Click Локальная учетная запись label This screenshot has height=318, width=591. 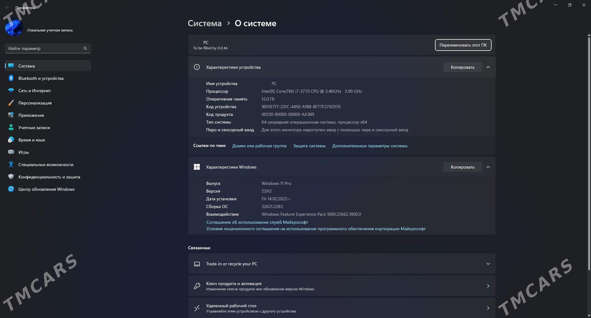pos(50,30)
